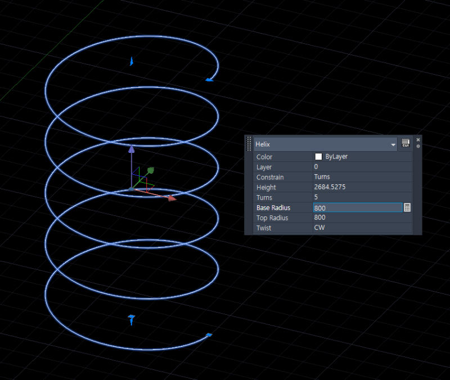
Task: Open the Quick Properties settings gear
Action: click(418, 146)
